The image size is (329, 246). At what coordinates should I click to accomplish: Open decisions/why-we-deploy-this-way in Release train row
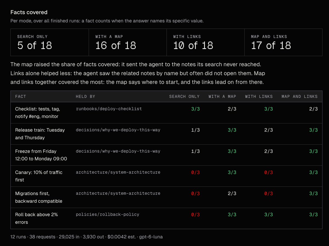(118, 130)
